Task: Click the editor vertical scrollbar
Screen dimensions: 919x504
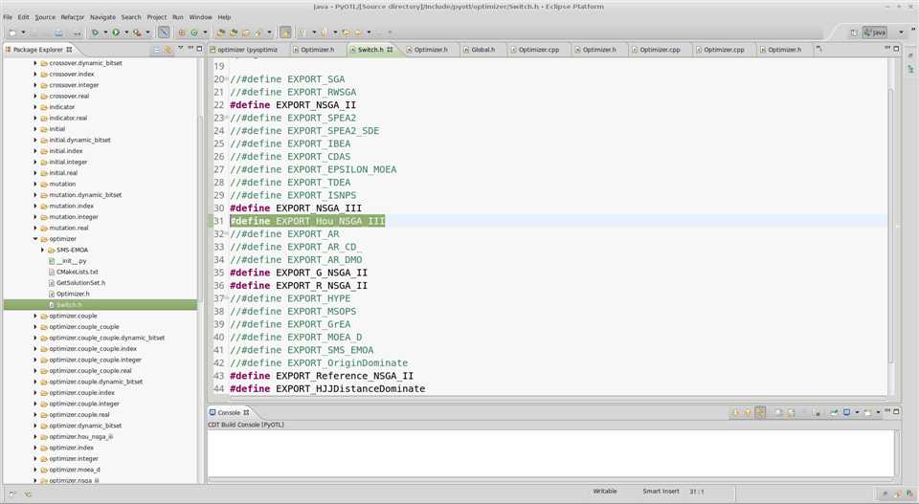Action: 891,226
